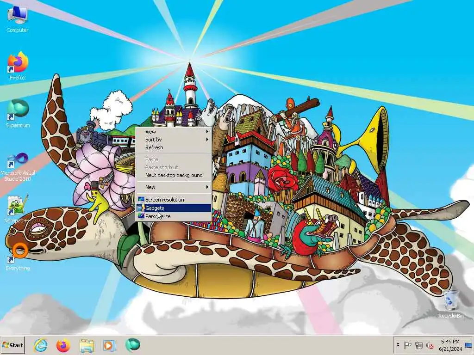Select Personalize in the context menu
This screenshot has width=474, height=355.
pos(174,216)
